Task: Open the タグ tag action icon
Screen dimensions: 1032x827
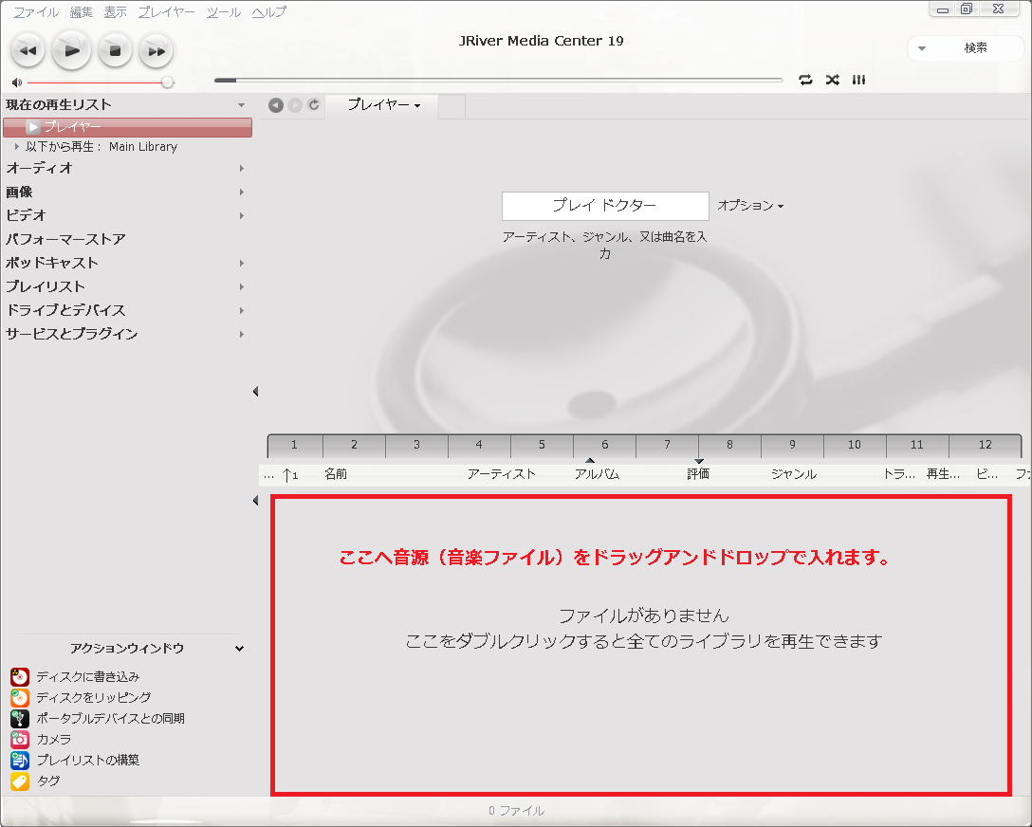Action: click(20, 781)
